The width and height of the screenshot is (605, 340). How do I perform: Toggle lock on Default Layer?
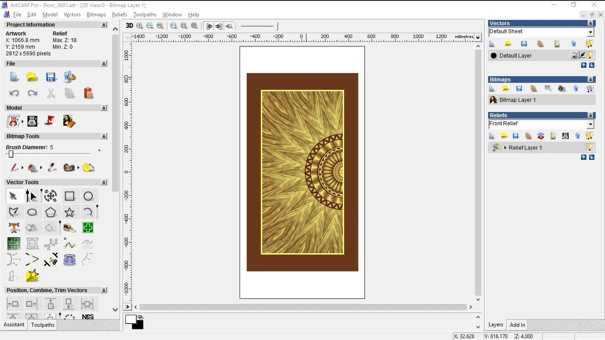[x=574, y=55]
